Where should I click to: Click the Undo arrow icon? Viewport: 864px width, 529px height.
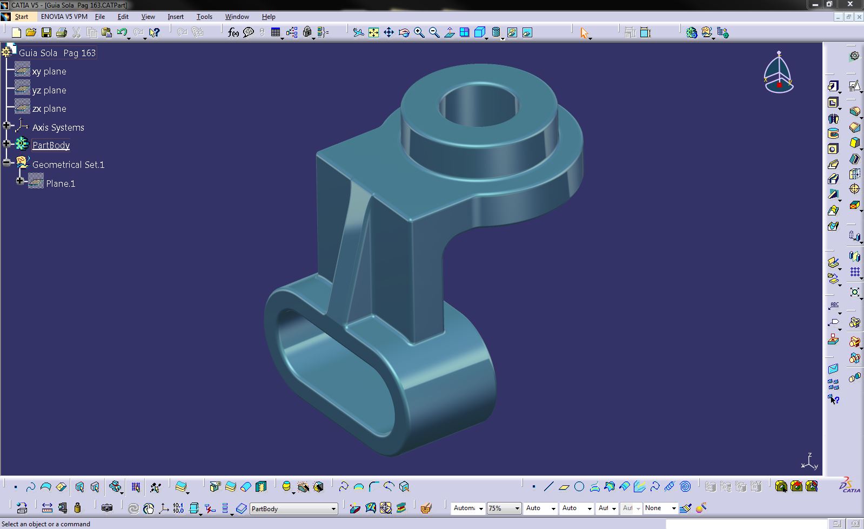(122, 32)
